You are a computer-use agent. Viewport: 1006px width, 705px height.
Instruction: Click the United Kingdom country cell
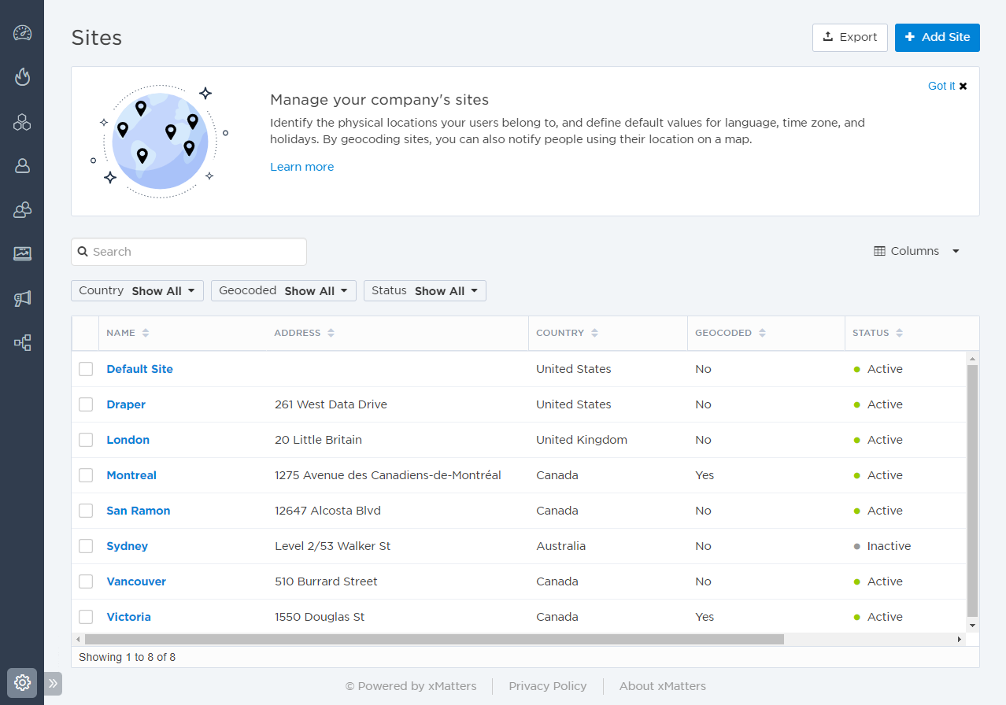click(x=582, y=440)
